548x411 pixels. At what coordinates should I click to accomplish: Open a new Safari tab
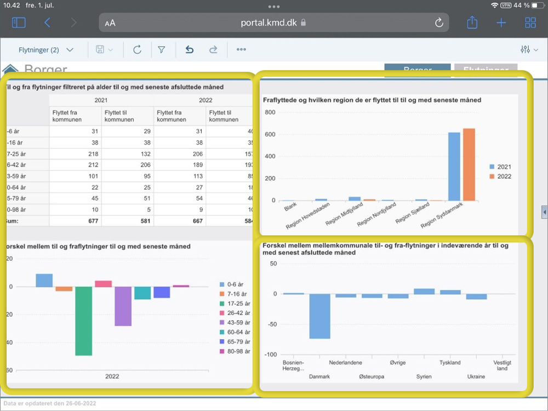click(x=501, y=22)
